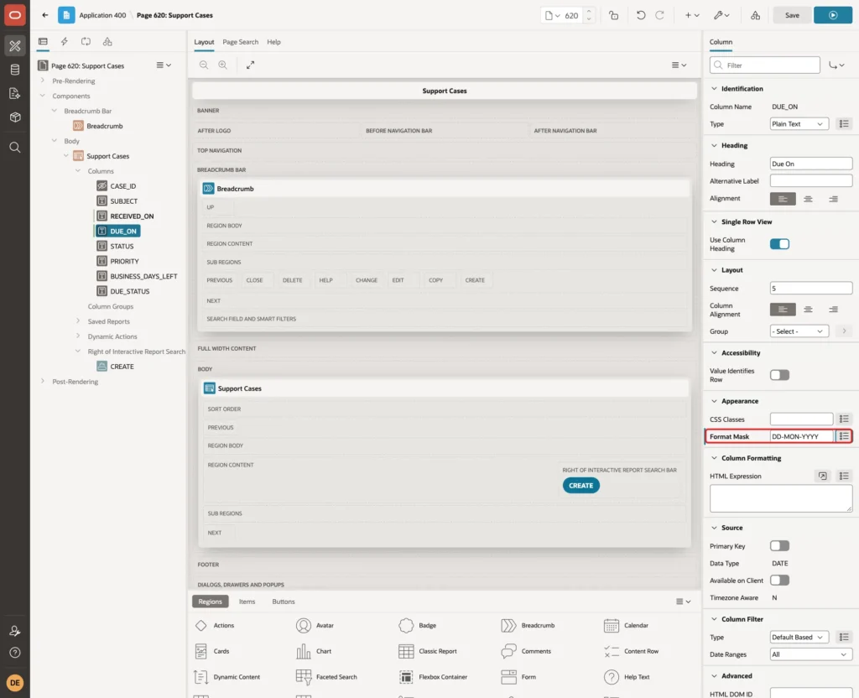Click the page lock icon
859x698 pixels.
coord(613,15)
